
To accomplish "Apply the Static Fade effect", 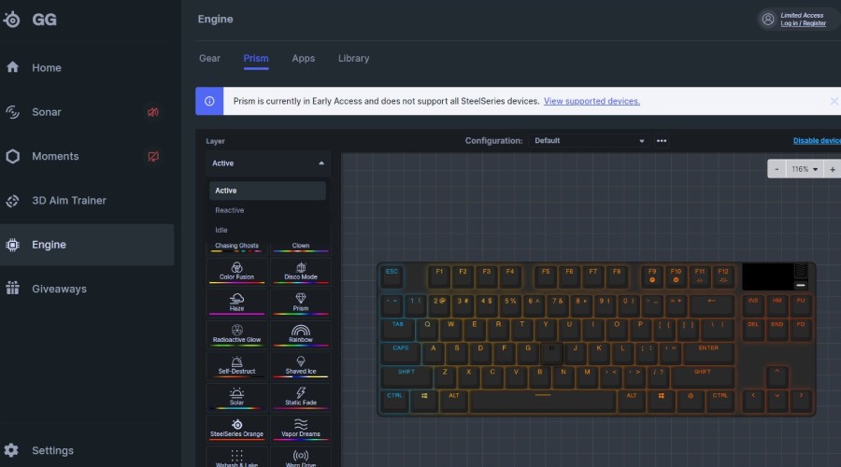I will [300, 397].
